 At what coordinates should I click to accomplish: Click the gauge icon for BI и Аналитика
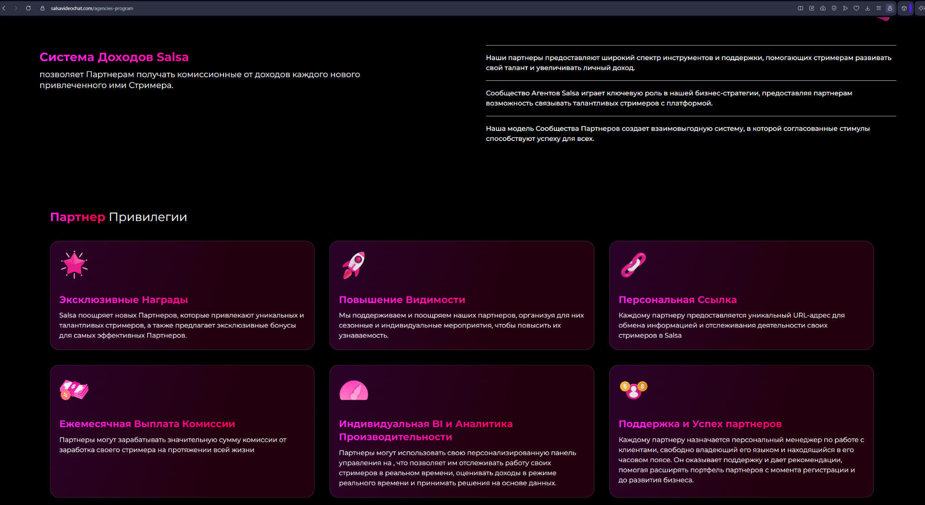(x=354, y=390)
